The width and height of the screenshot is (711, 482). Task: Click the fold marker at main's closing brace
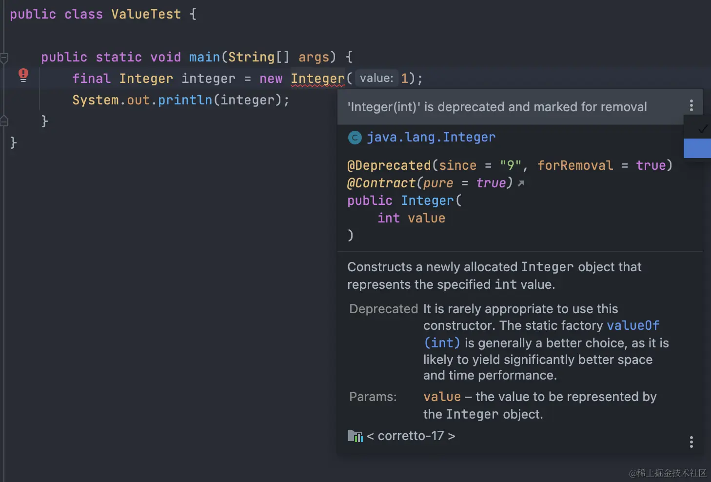click(x=4, y=121)
